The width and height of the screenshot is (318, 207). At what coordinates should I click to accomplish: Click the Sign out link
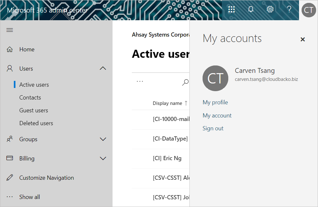tap(213, 128)
